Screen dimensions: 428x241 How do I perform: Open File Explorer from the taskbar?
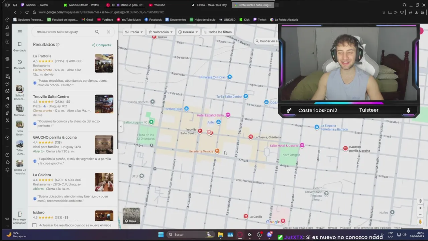(x=220, y=235)
